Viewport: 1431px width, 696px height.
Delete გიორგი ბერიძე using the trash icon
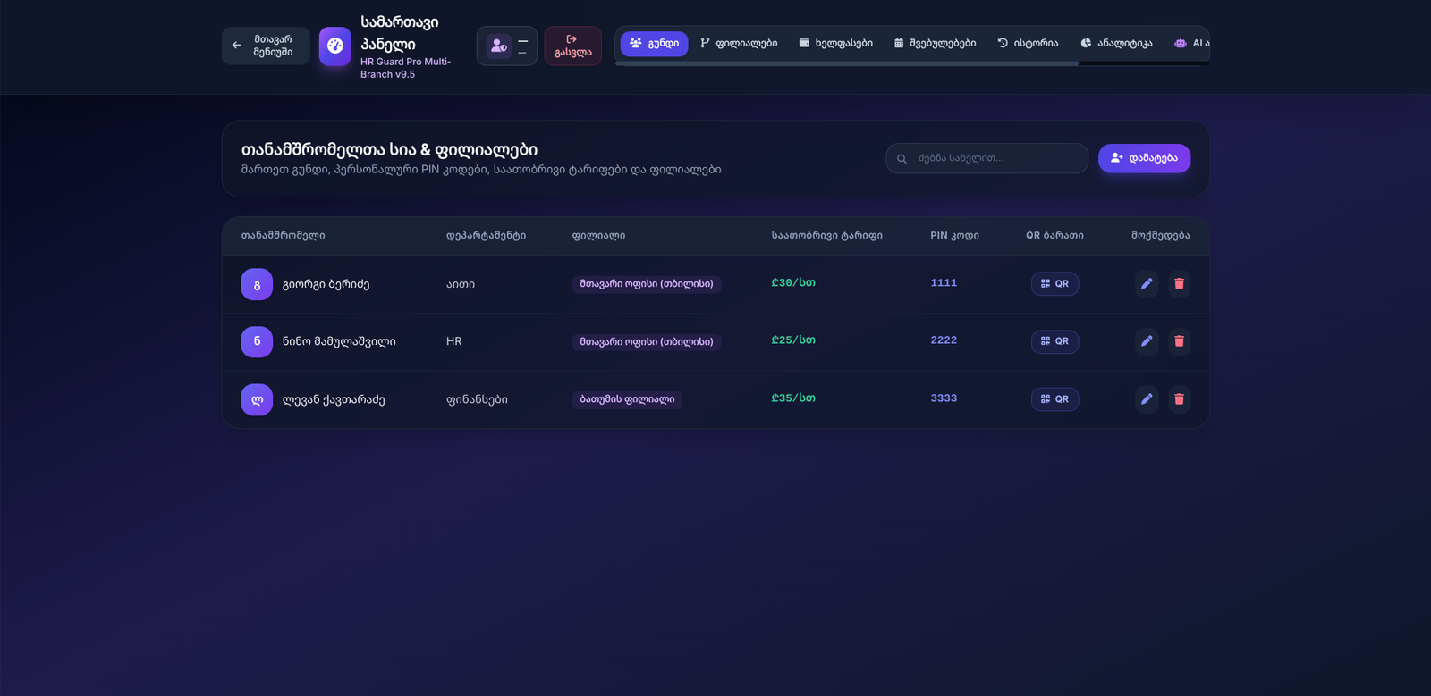(x=1179, y=284)
